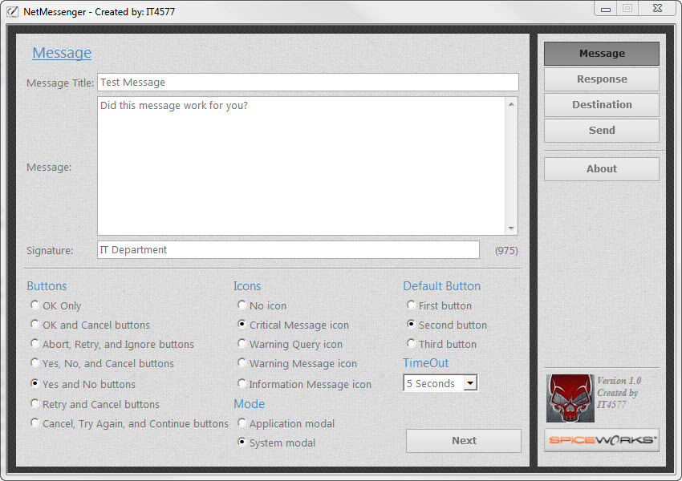Enable the Critical Message icon option
Screen dimensions: 682x481
click(242, 325)
